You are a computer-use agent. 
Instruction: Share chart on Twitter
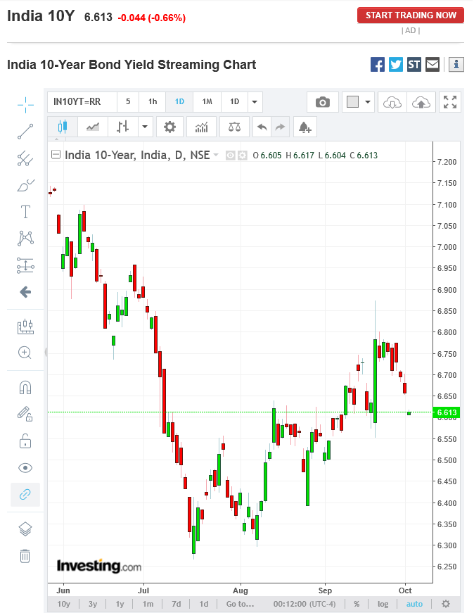coord(396,65)
